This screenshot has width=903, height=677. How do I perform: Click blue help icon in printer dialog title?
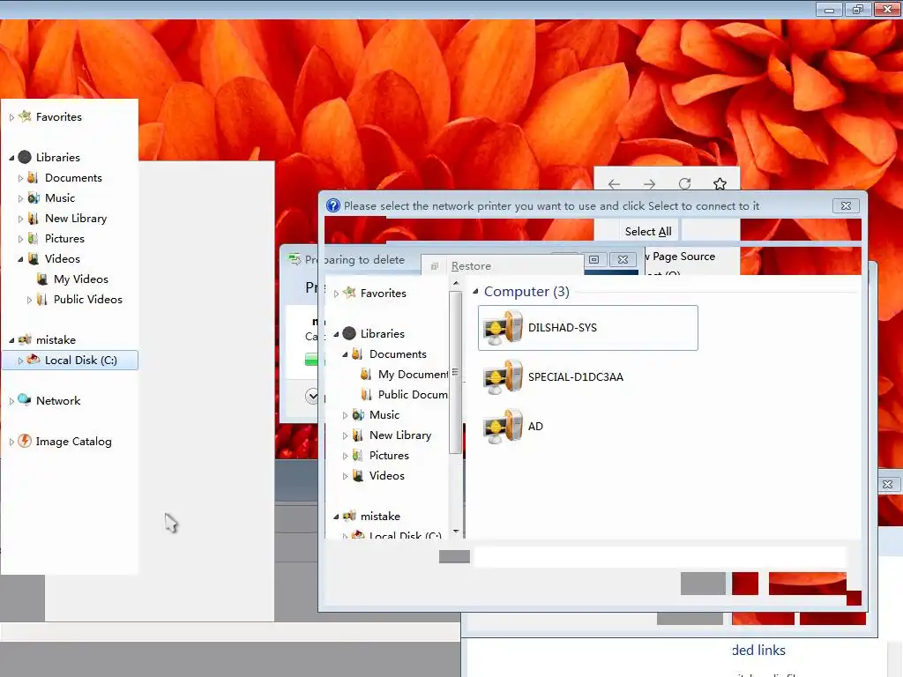pyautogui.click(x=332, y=205)
